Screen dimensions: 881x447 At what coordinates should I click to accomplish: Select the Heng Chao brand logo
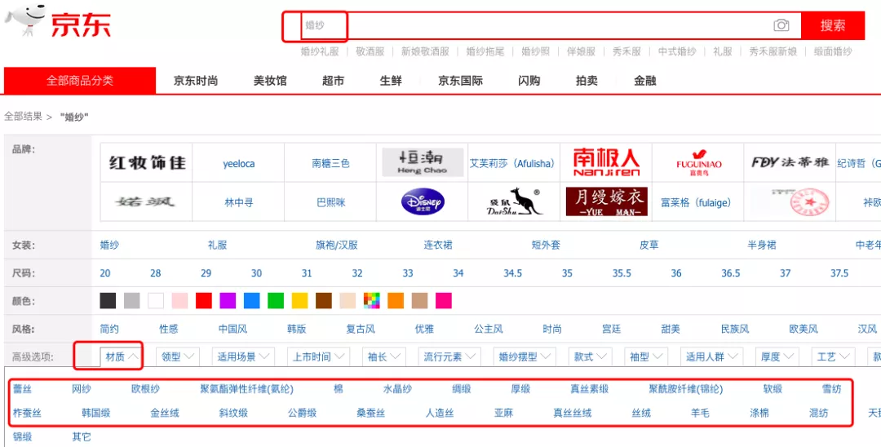tap(423, 162)
